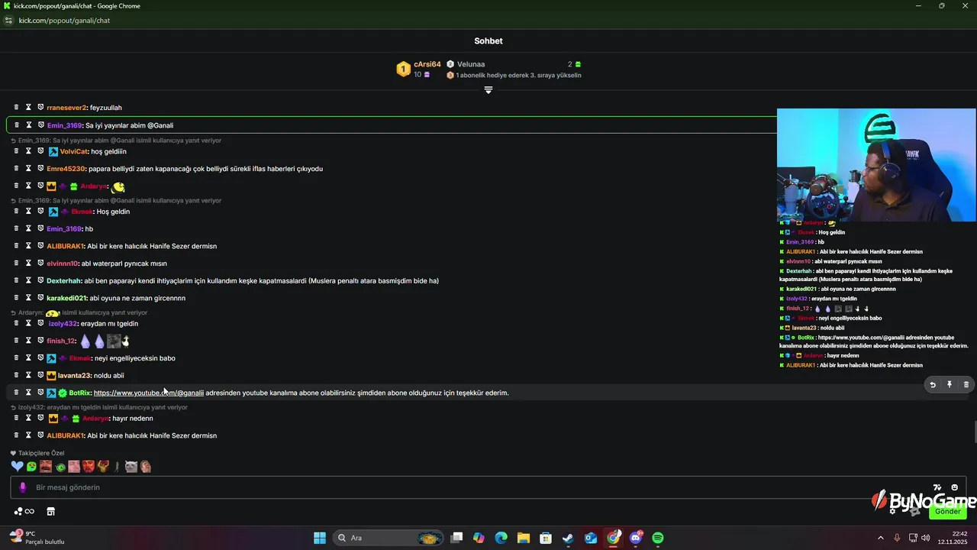This screenshot has width=977, height=550.
Task: Click the translate icon in message box
Action: click(x=937, y=487)
